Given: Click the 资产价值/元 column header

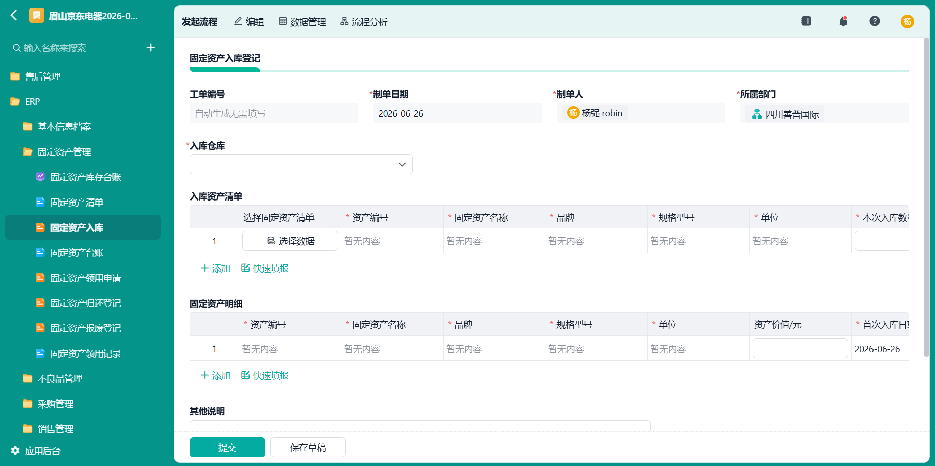Looking at the screenshot, I should point(800,324).
